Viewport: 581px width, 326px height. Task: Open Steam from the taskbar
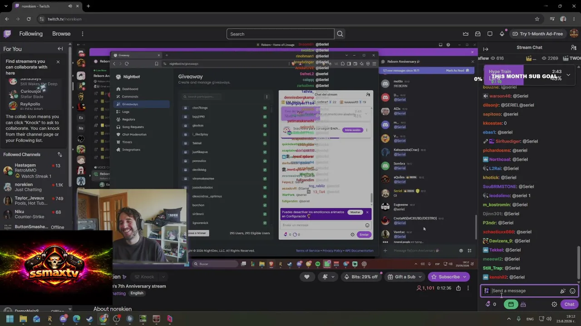pos(89,319)
